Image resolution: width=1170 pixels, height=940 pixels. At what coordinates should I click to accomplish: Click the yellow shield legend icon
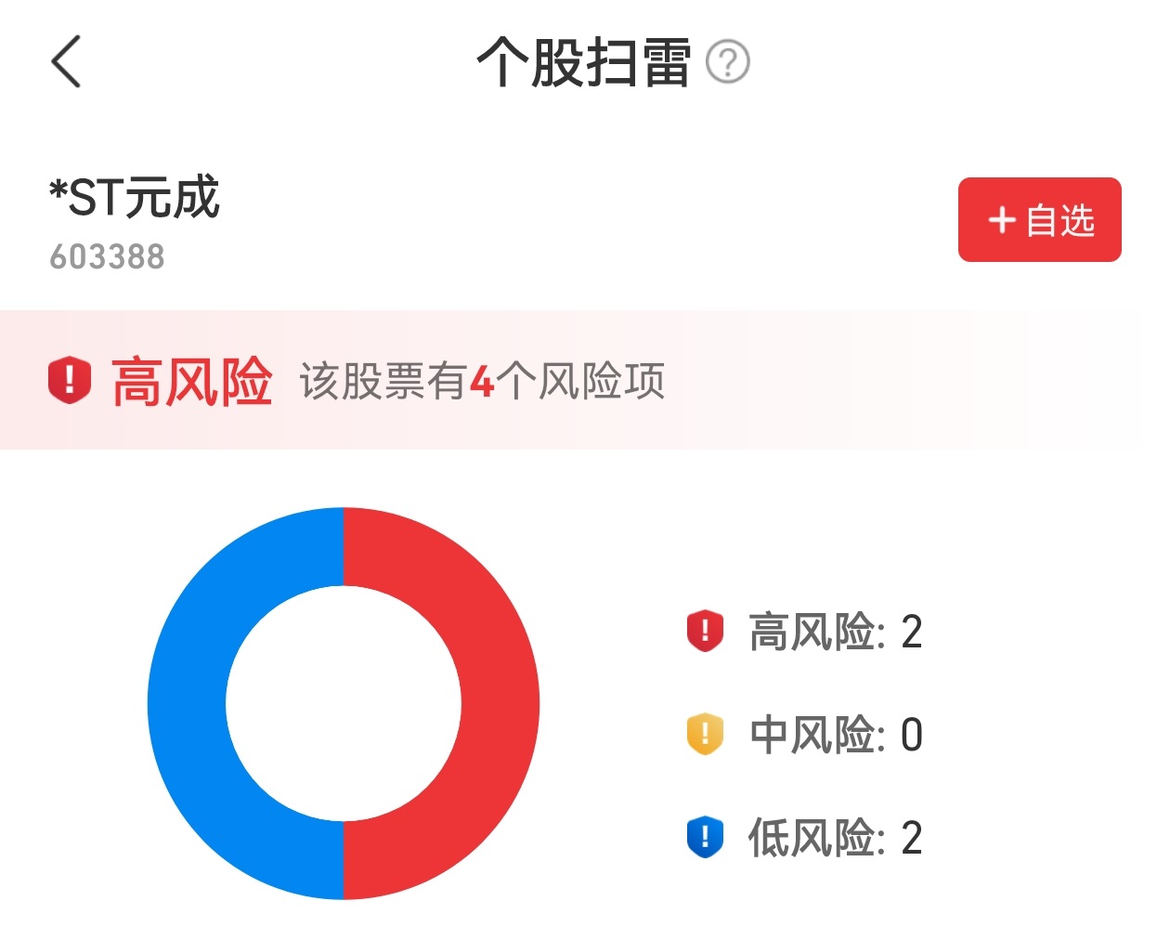pos(705,735)
